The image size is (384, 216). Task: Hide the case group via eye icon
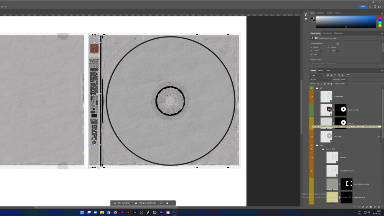311,145
